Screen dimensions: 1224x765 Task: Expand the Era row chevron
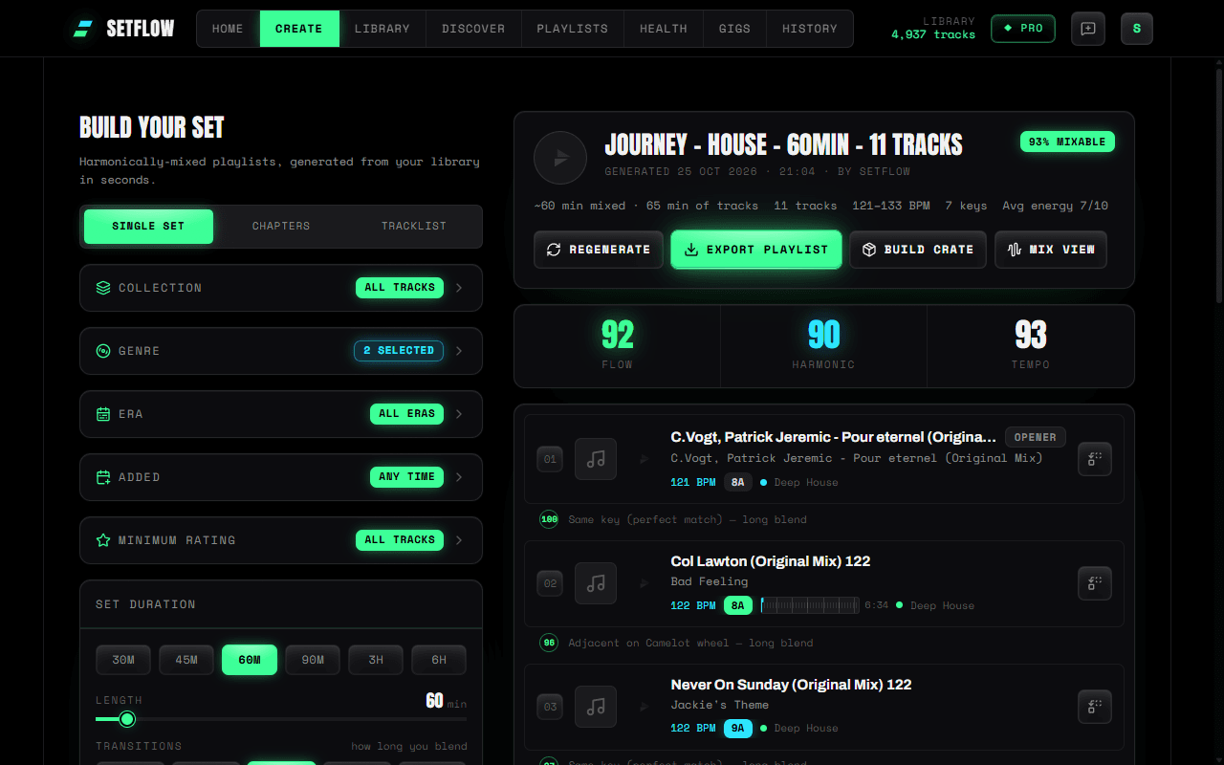459,414
